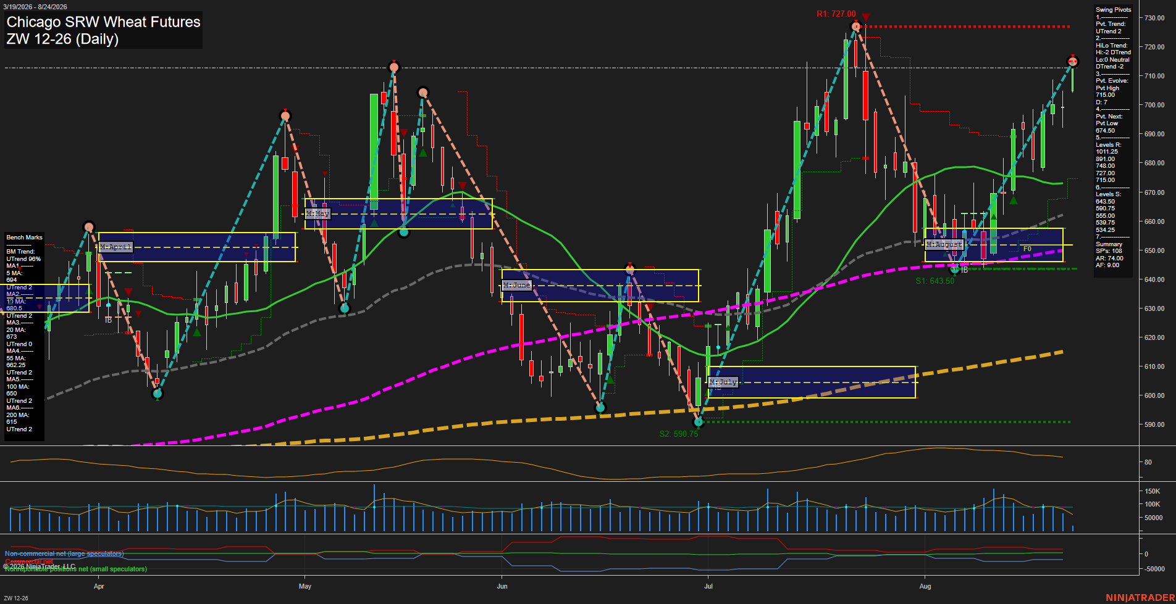Click the latest pivot high marker near 715

[x=1072, y=61]
